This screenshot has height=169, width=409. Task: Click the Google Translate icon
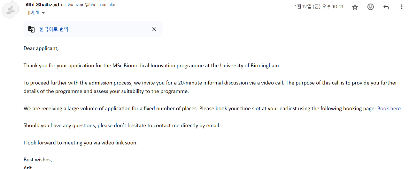pos(31,29)
